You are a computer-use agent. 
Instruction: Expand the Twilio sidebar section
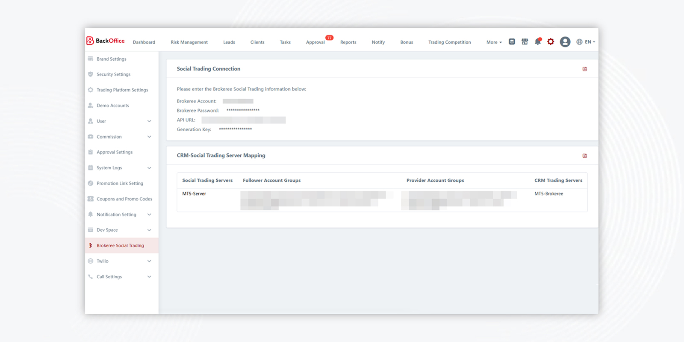click(x=149, y=261)
